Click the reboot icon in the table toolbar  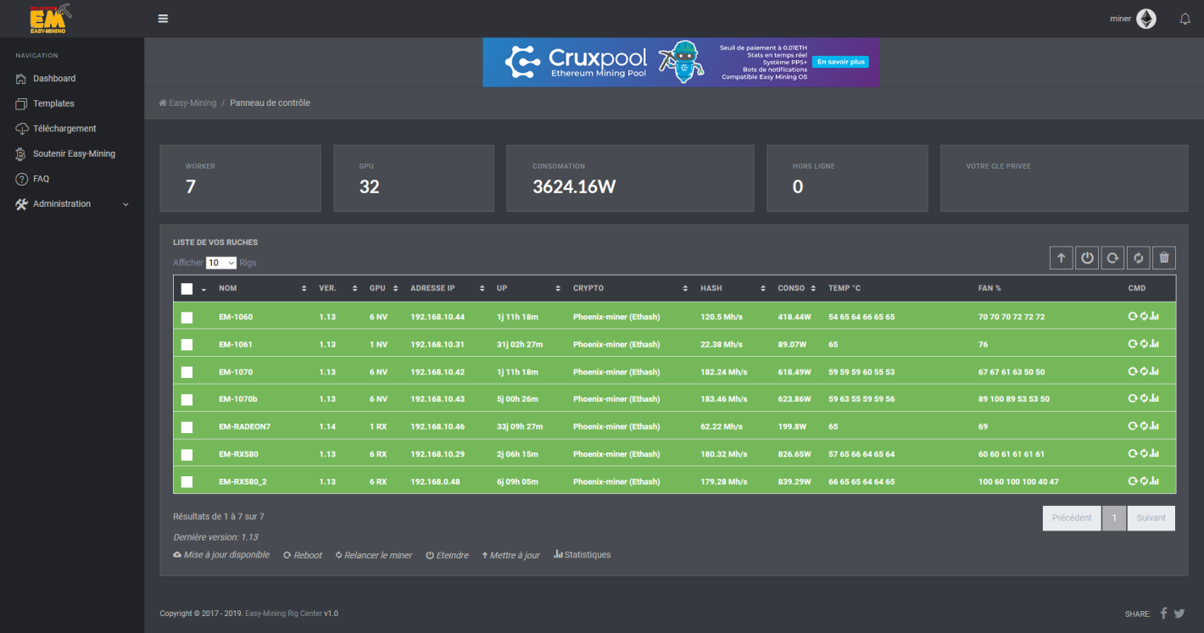click(x=1112, y=258)
